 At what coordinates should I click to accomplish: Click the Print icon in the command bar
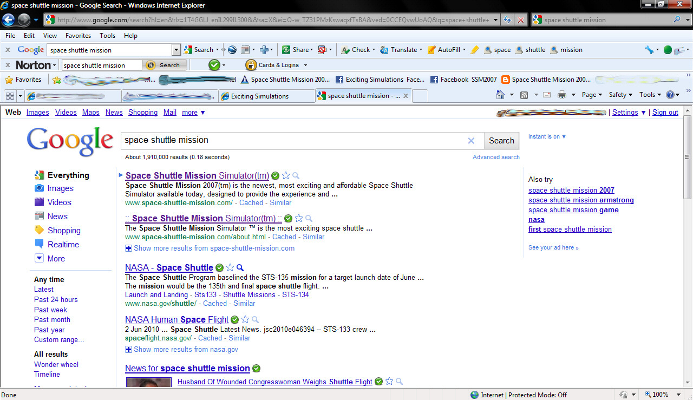(562, 95)
